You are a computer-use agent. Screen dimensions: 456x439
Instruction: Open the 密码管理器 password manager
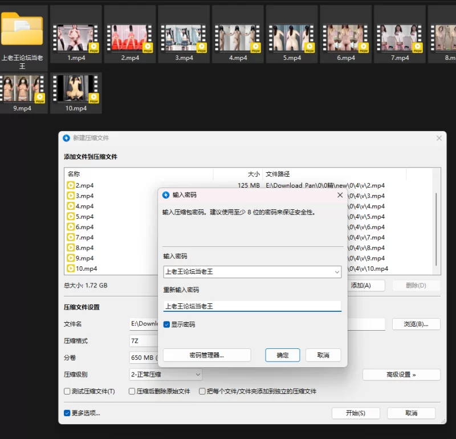point(207,355)
